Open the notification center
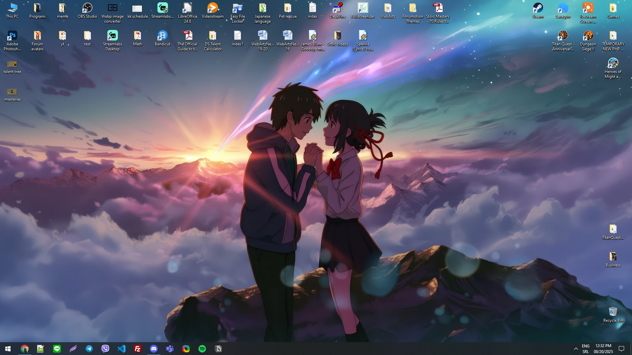632x355 pixels. point(621,349)
